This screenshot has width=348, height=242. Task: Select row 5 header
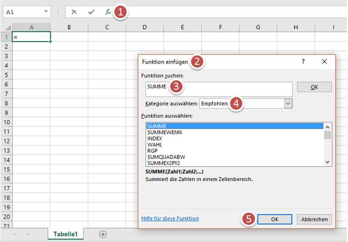pyautogui.click(x=6, y=75)
